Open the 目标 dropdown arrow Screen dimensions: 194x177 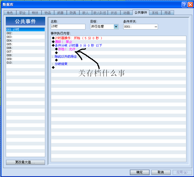(x=116, y=27)
